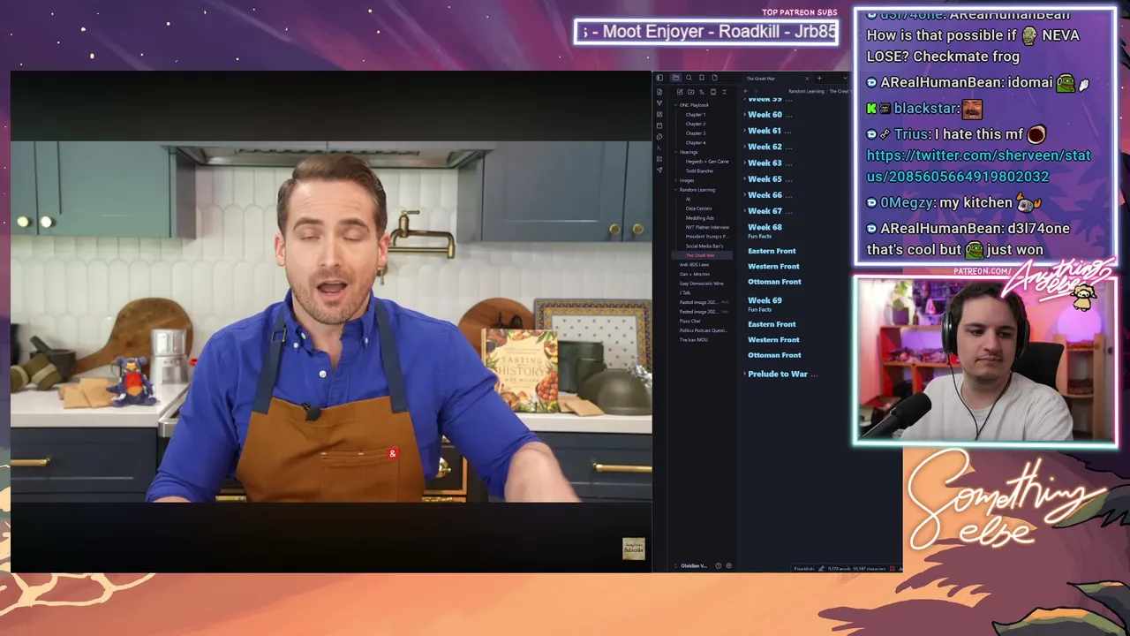Screen dimensions: 1130x636
Task: Unfold the Week 65 heading
Action: [744, 179]
